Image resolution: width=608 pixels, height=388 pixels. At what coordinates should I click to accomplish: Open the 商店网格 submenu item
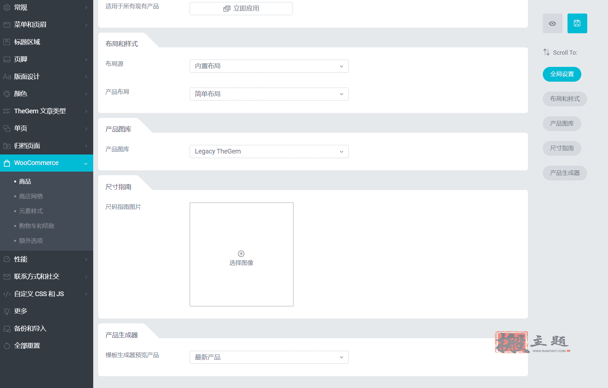click(x=31, y=196)
